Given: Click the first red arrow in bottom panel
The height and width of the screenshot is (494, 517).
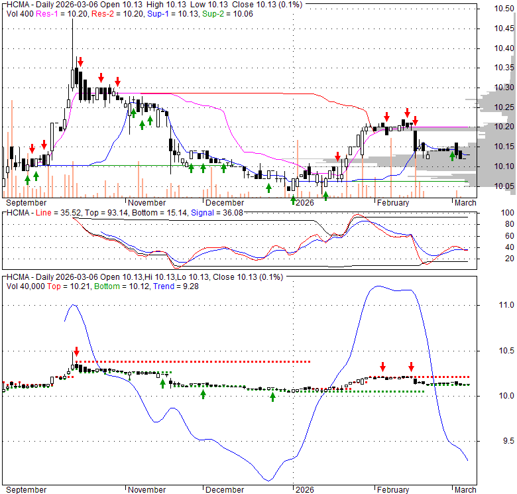Looking at the screenshot, I should click(76, 351).
